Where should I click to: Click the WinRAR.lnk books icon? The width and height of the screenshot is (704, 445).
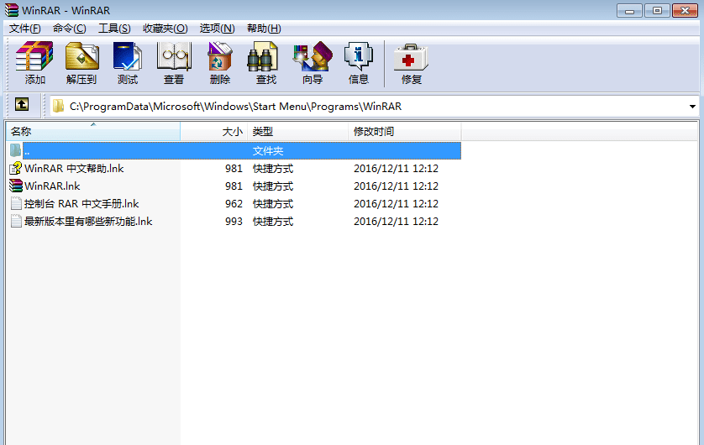click(16, 186)
